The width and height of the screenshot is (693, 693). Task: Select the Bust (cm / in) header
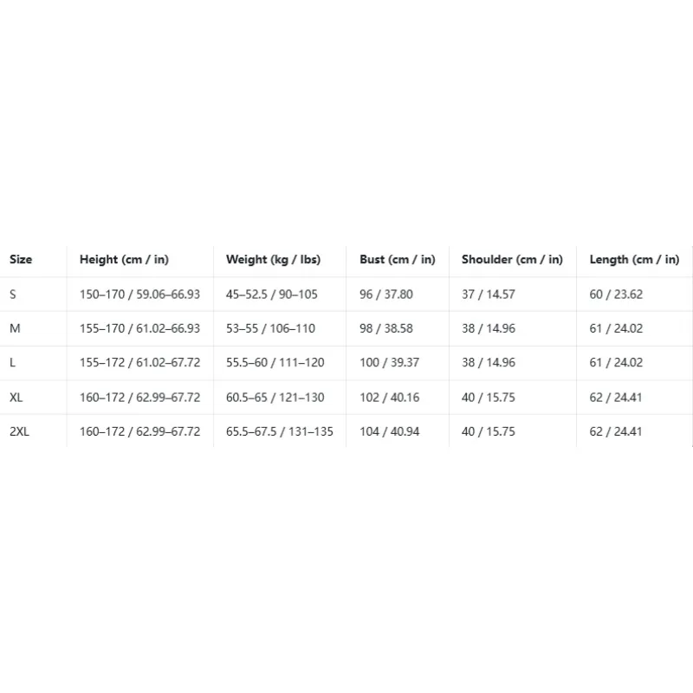pyautogui.click(x=398, y=259)
